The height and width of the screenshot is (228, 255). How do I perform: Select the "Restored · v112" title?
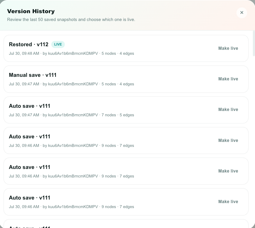(x=28, y=44)
